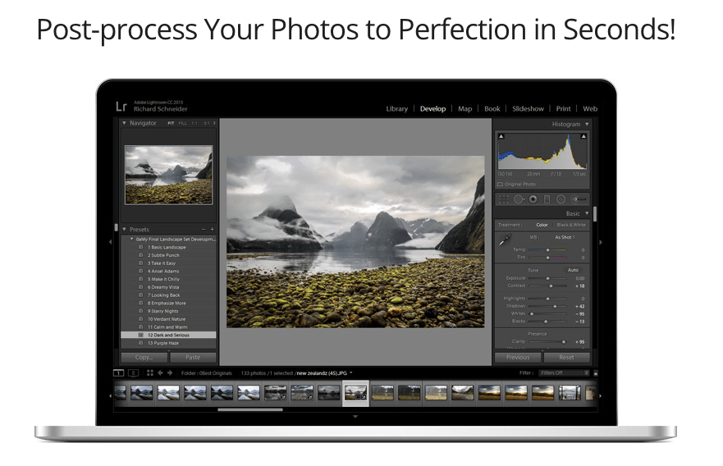Open the Web module
This screenshot has height=466, width=723.
pos(590,109)
